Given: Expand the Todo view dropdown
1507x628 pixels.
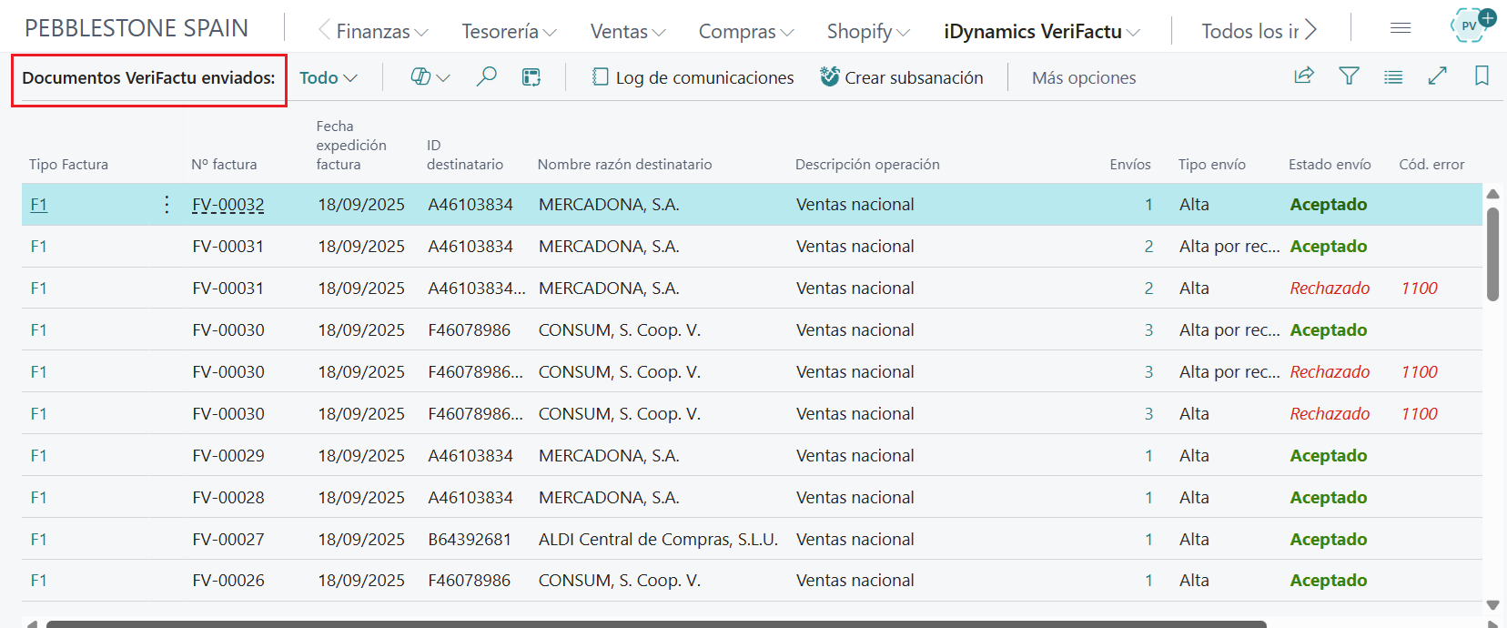Looking at the screenshot, I should tap(328, 78).
